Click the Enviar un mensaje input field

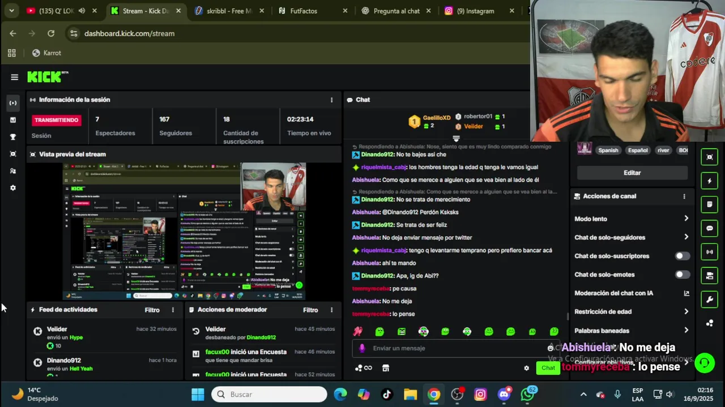[455, 348]
